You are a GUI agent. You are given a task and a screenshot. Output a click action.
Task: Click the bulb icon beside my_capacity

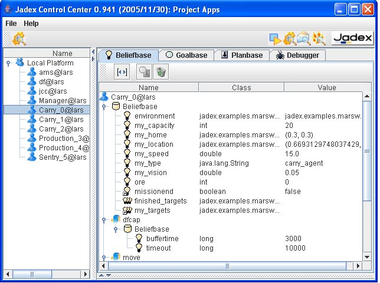(127, 125)
